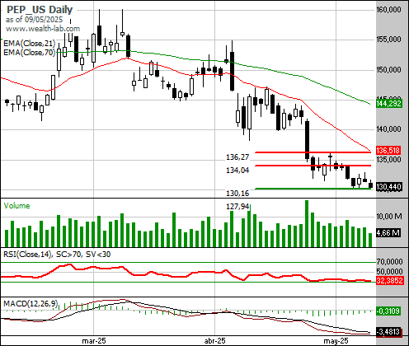Viewport: 409px width, 346px height.
Task: Select the -0,3109 MACD histogram value tag
Action: coord(388,311)
